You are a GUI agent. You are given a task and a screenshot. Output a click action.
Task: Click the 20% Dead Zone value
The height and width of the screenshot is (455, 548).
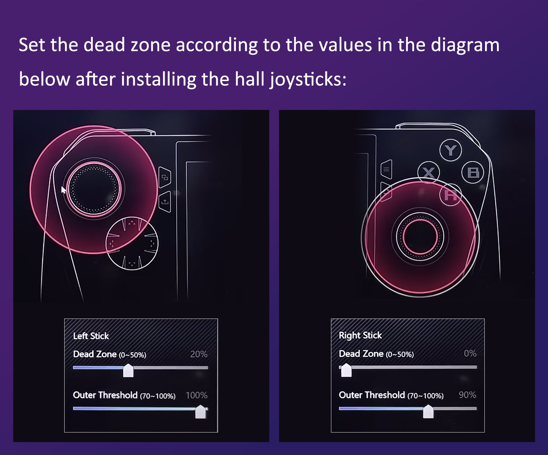pyautogui.click(x=199, y=354)
